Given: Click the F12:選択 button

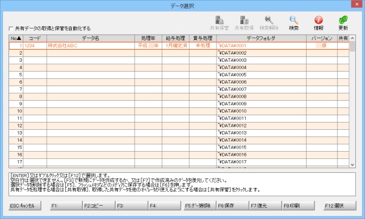Looking at the screenshot, I should 340,206.
